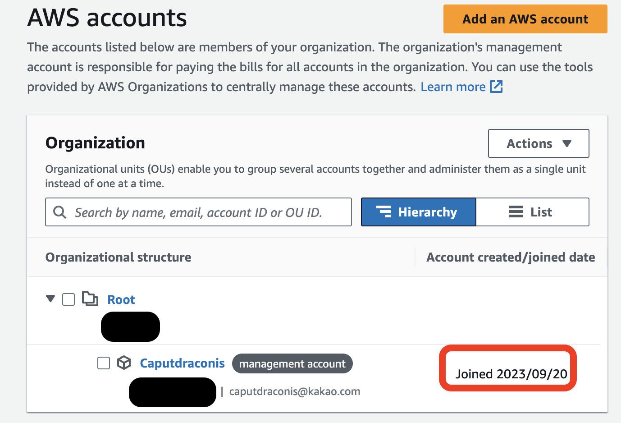This screenshot has height=423, width=621.
Task: Click the AWS accounts page title
Action: pyautogui.click(x=107, y=18)
